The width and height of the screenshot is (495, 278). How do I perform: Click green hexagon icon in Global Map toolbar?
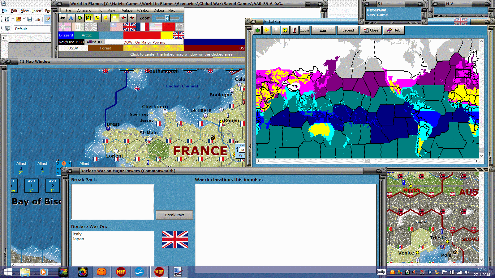pyautogui.click(x=257, y=30)
